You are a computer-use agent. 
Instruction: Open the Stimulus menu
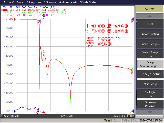click(x=50, y=2)
